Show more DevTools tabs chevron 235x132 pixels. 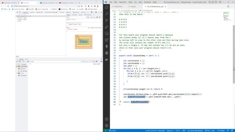pos(88,12)
